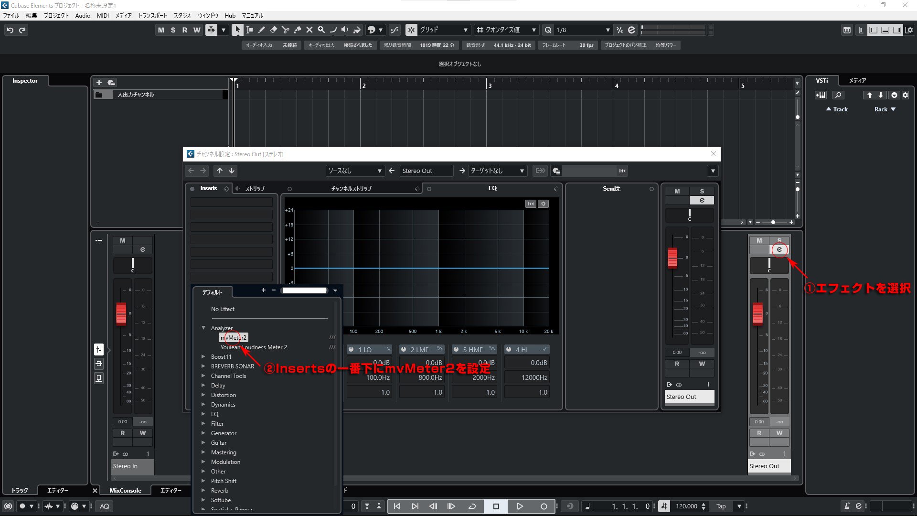
Task: Open track presets next to Add Track
Action: pyautogui.click(x=111, y=82)
